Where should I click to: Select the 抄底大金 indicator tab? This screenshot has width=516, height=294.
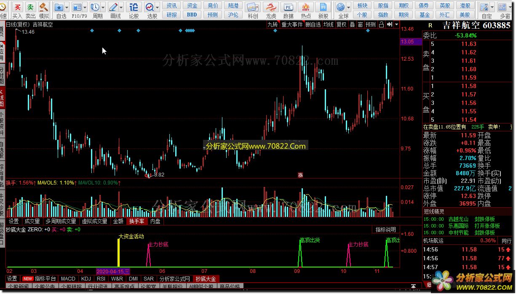205,278
